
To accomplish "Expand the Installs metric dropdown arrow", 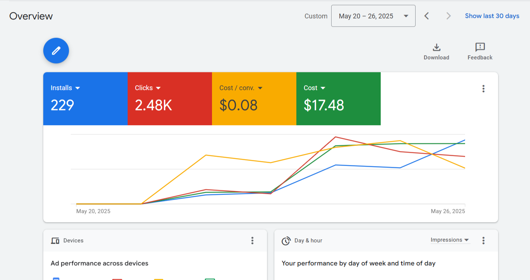I will coord(77,88).
